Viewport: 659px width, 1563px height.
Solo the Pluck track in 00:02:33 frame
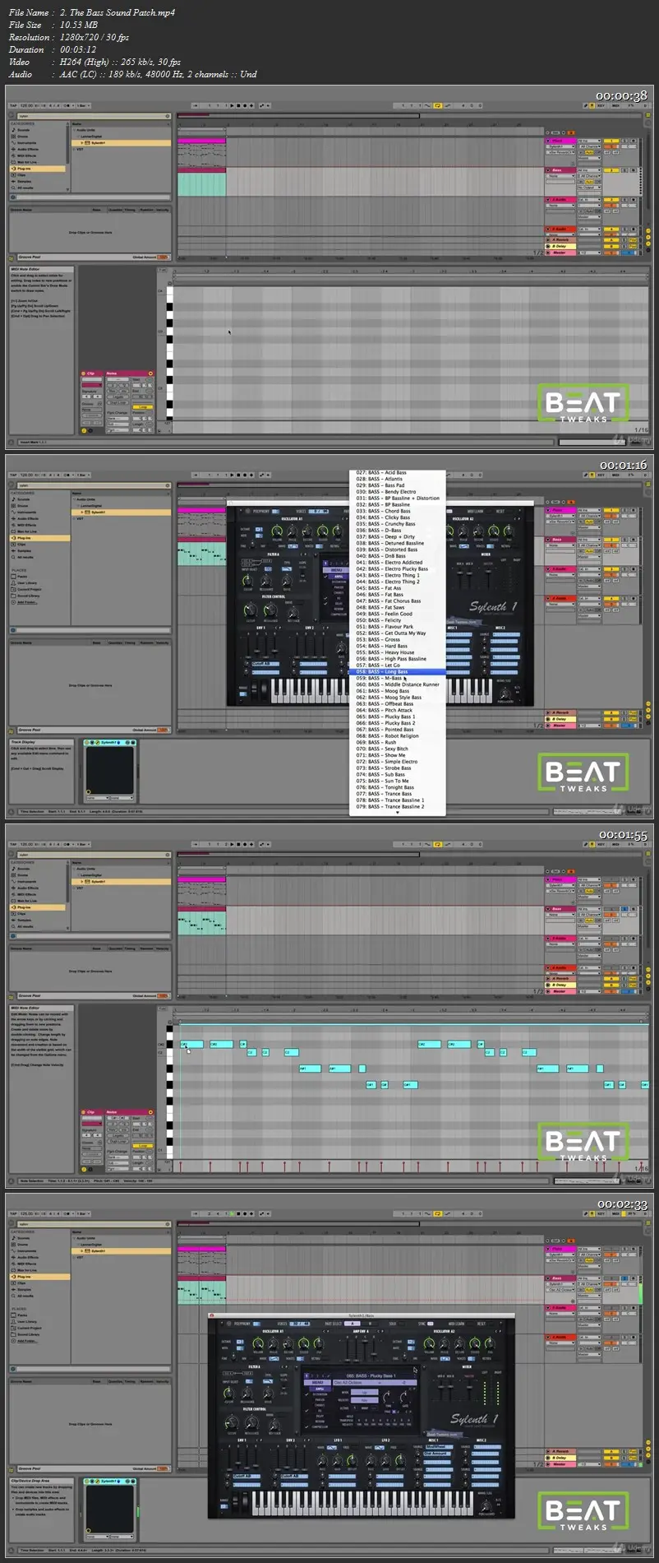(x=624, y=1249)
